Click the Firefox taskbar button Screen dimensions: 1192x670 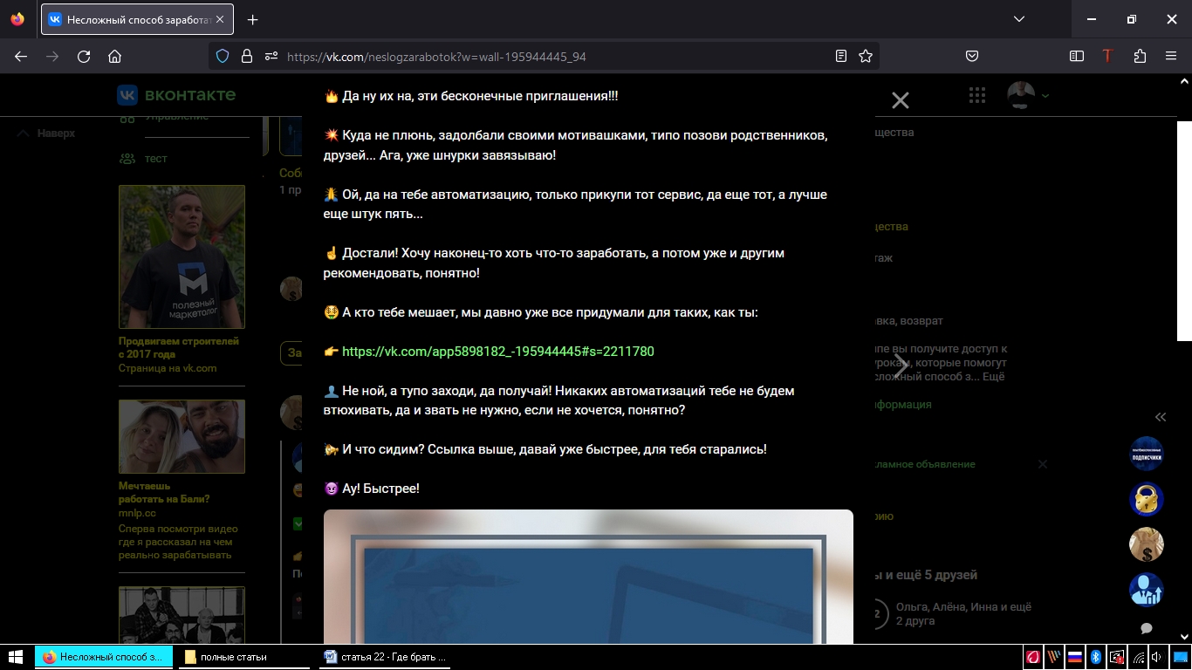(105, 657)
